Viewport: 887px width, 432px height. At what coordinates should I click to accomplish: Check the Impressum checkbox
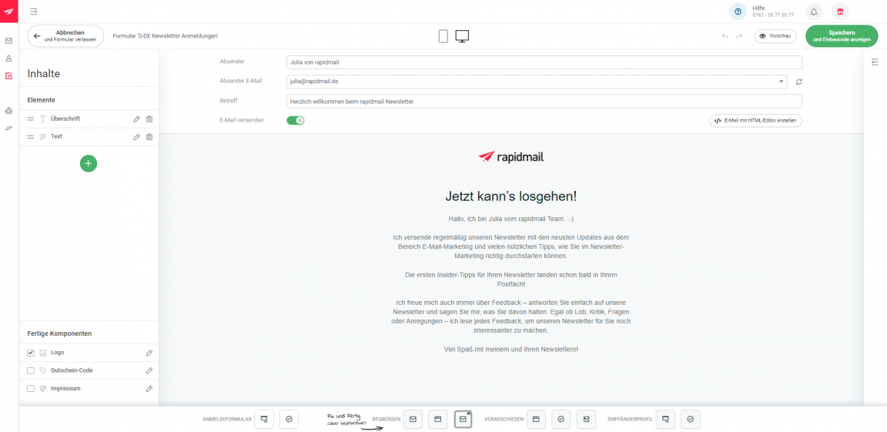coord(31,389)
